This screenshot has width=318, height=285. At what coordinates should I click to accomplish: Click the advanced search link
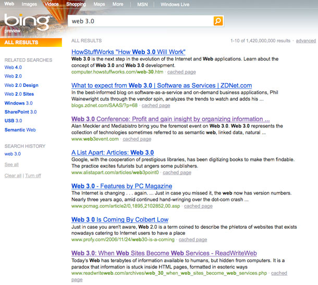click(x=306, y=41)
